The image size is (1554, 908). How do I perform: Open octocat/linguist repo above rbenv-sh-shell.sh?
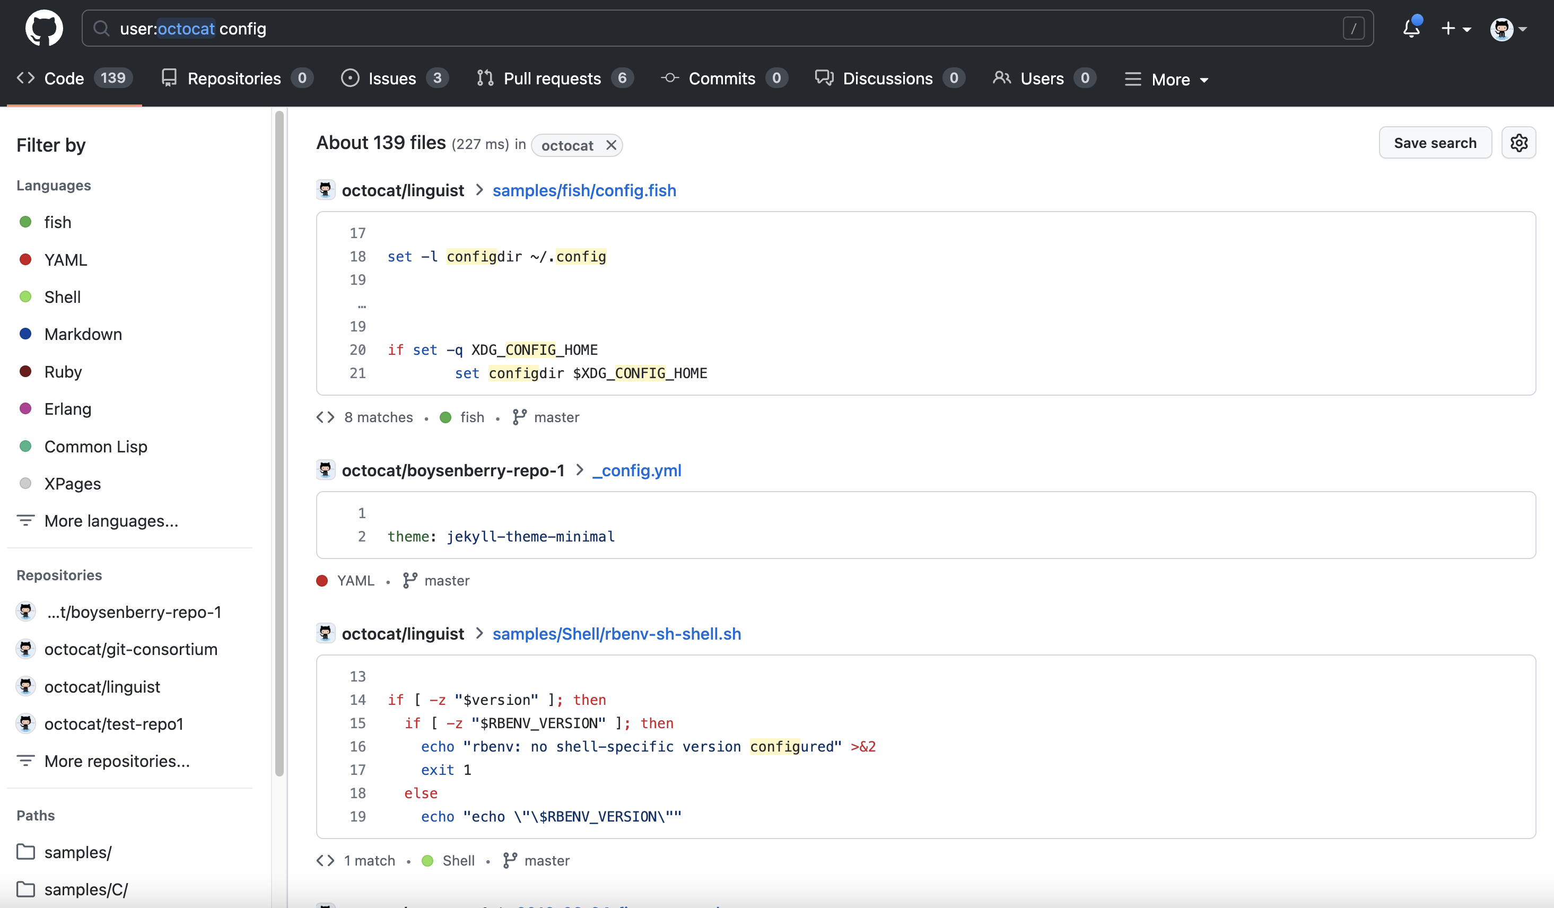point(403,633)
